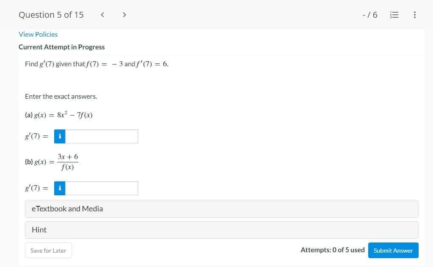Save your progress with Save for Later

48,250
